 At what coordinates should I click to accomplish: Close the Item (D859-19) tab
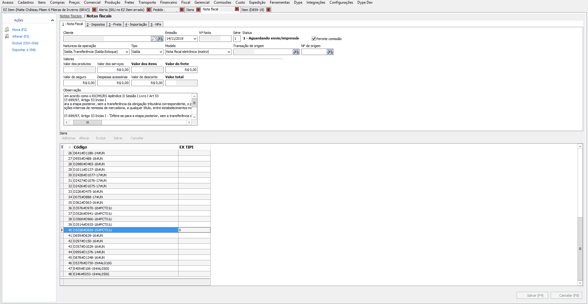[x=268, y=10]
